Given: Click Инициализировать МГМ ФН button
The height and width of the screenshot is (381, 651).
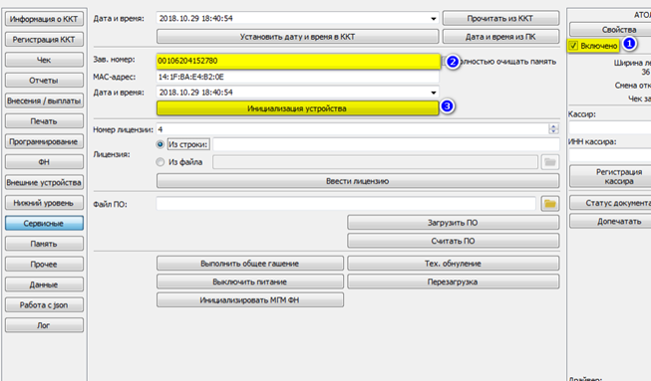Looking at the screenshot, I should pyautogui.click(x=250, y=299).
